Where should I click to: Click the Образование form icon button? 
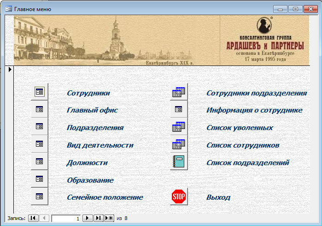tap(40, 178)
